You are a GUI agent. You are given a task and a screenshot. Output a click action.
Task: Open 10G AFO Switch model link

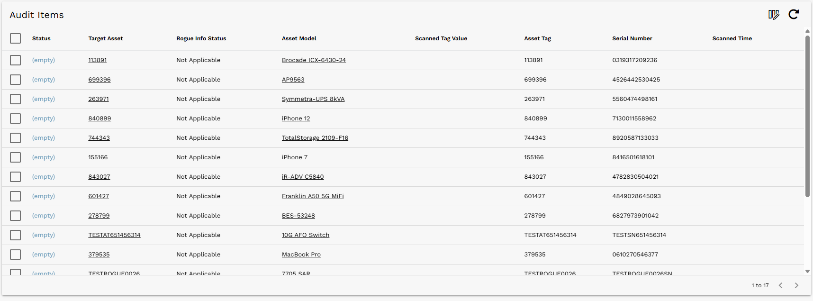tap(306, 235)
